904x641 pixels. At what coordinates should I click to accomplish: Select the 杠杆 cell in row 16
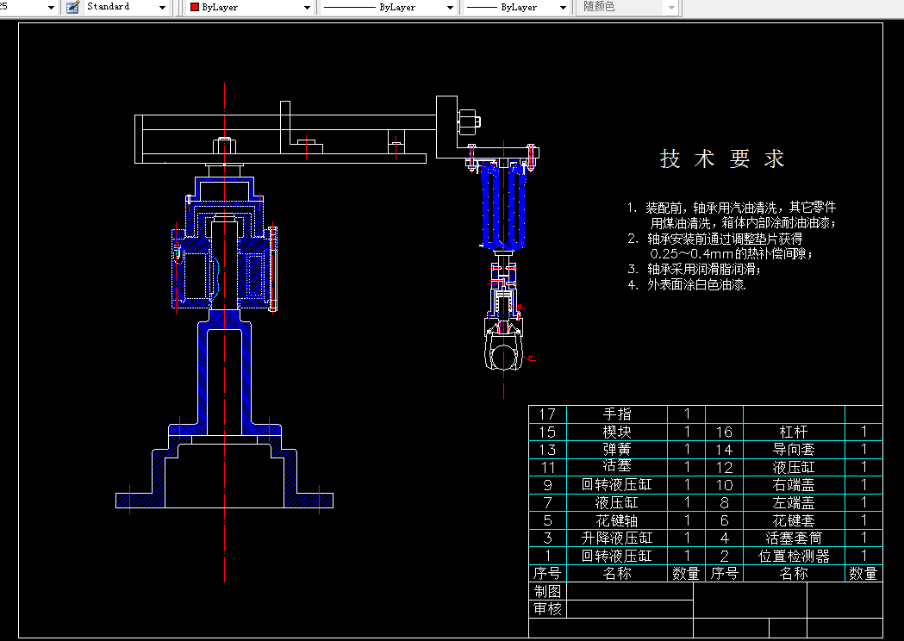(794, 432)
